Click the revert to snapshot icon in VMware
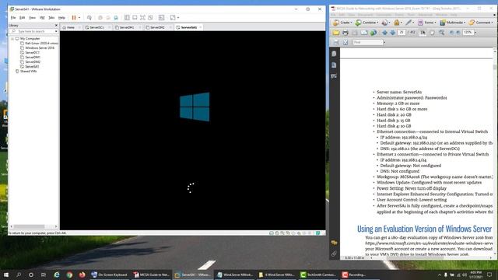 [x=108, y=18]
